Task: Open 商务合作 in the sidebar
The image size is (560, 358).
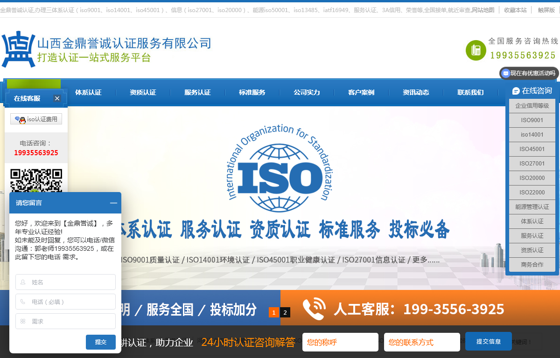Action: (x=532, y=265)
